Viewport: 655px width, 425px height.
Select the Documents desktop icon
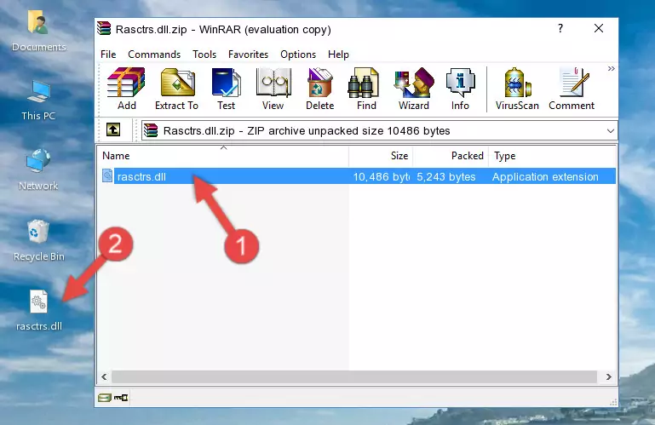click(38, 32)
